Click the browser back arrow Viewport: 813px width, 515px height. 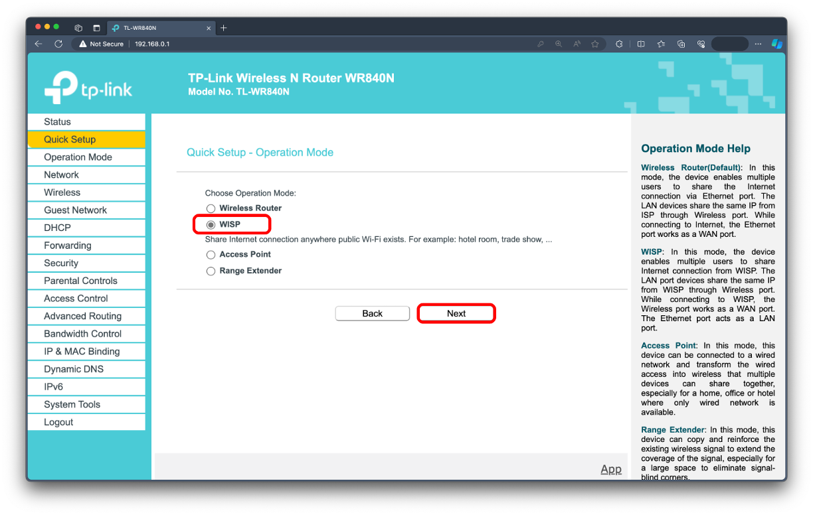(39, 44)
